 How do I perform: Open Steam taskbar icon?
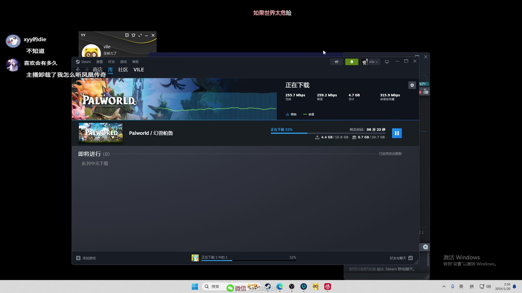(268, 286)
